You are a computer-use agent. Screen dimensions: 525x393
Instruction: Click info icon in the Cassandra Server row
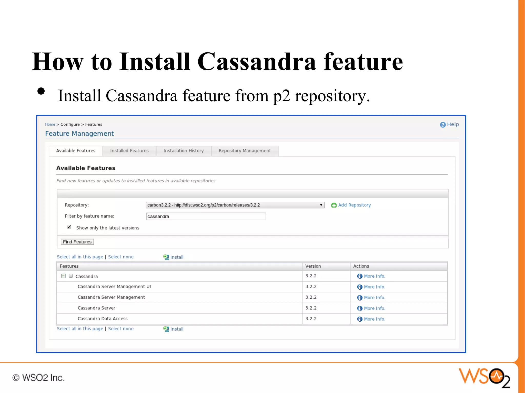pyautogui.click(x=360, y=309)
